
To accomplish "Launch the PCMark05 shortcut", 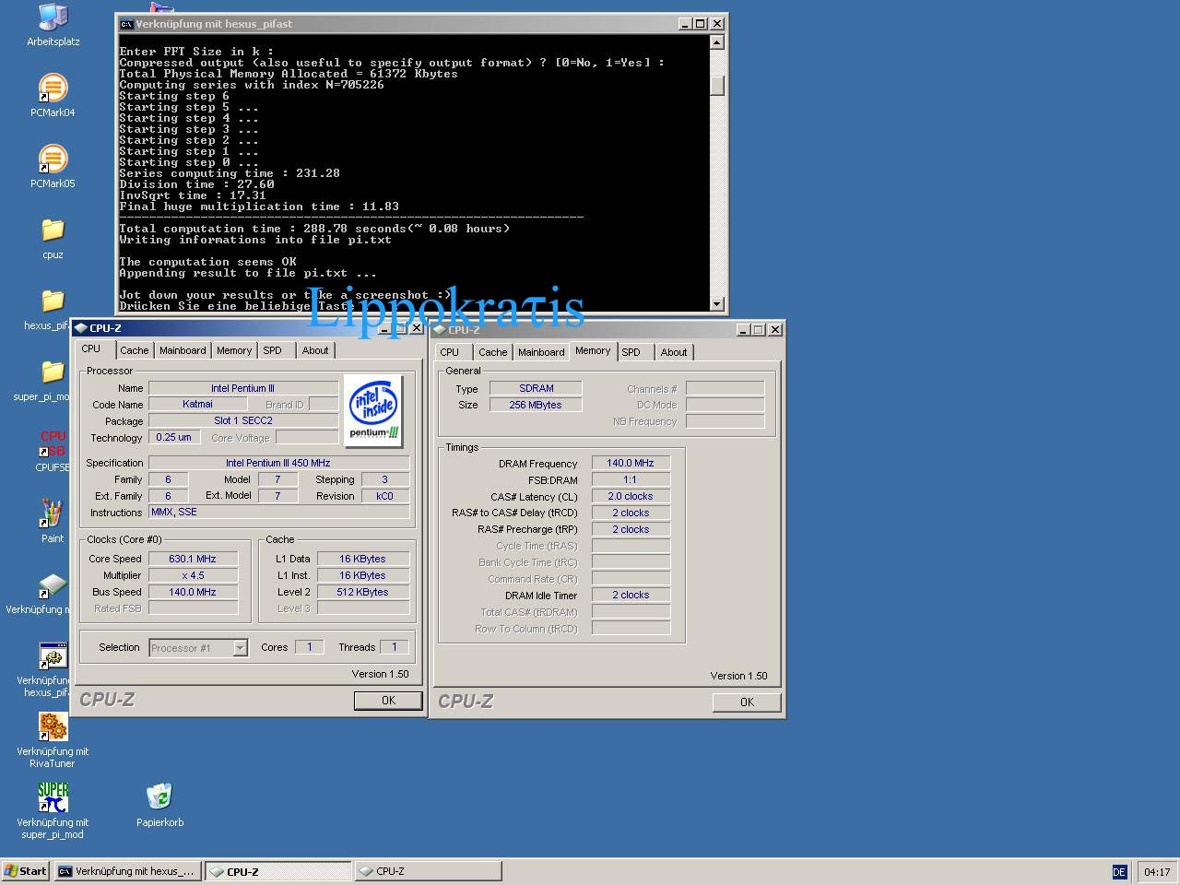I will 53,159.
